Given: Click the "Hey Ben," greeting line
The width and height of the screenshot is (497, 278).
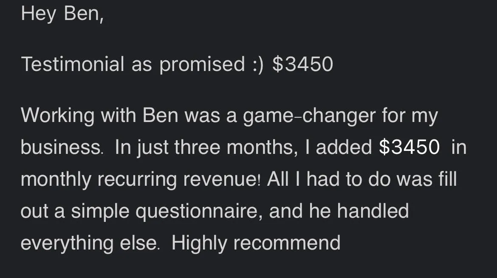Looking at the screenshot, I should pos(62,14).
